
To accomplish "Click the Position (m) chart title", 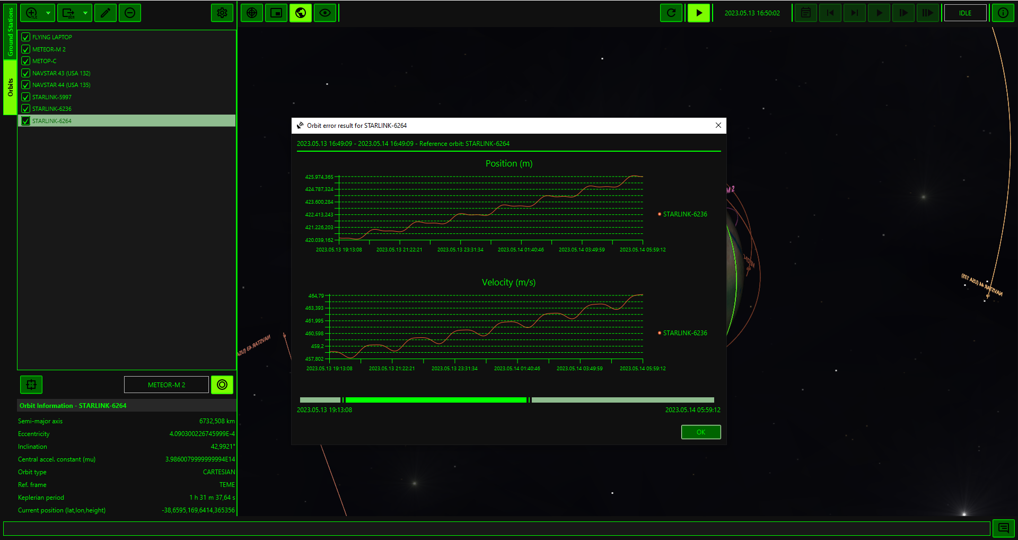I will (509, 163).
